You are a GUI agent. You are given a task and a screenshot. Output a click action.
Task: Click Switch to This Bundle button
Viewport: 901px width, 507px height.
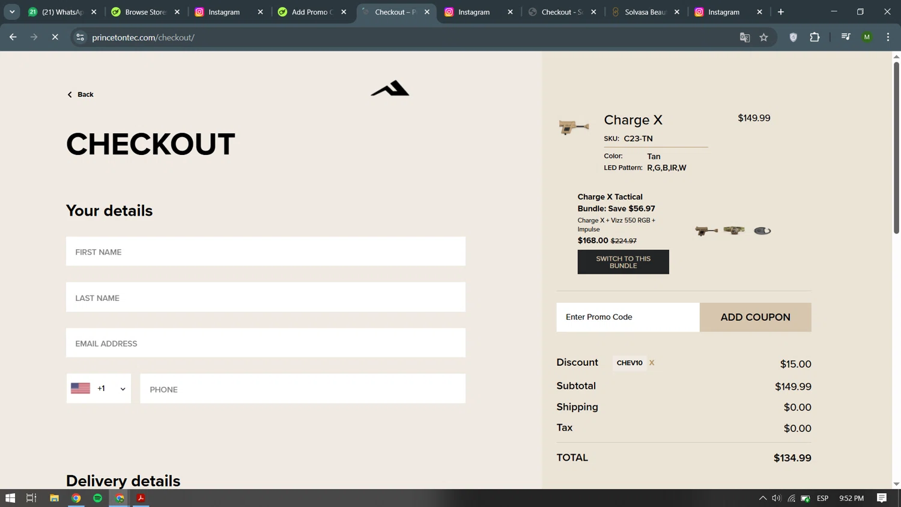[623, 262]
